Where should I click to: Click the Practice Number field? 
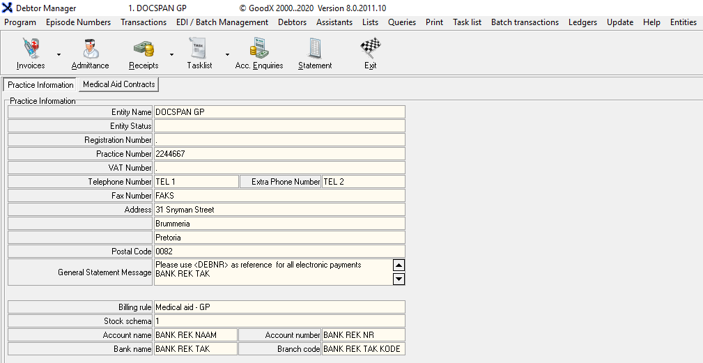pyautogui.click(x=279, y=154)
